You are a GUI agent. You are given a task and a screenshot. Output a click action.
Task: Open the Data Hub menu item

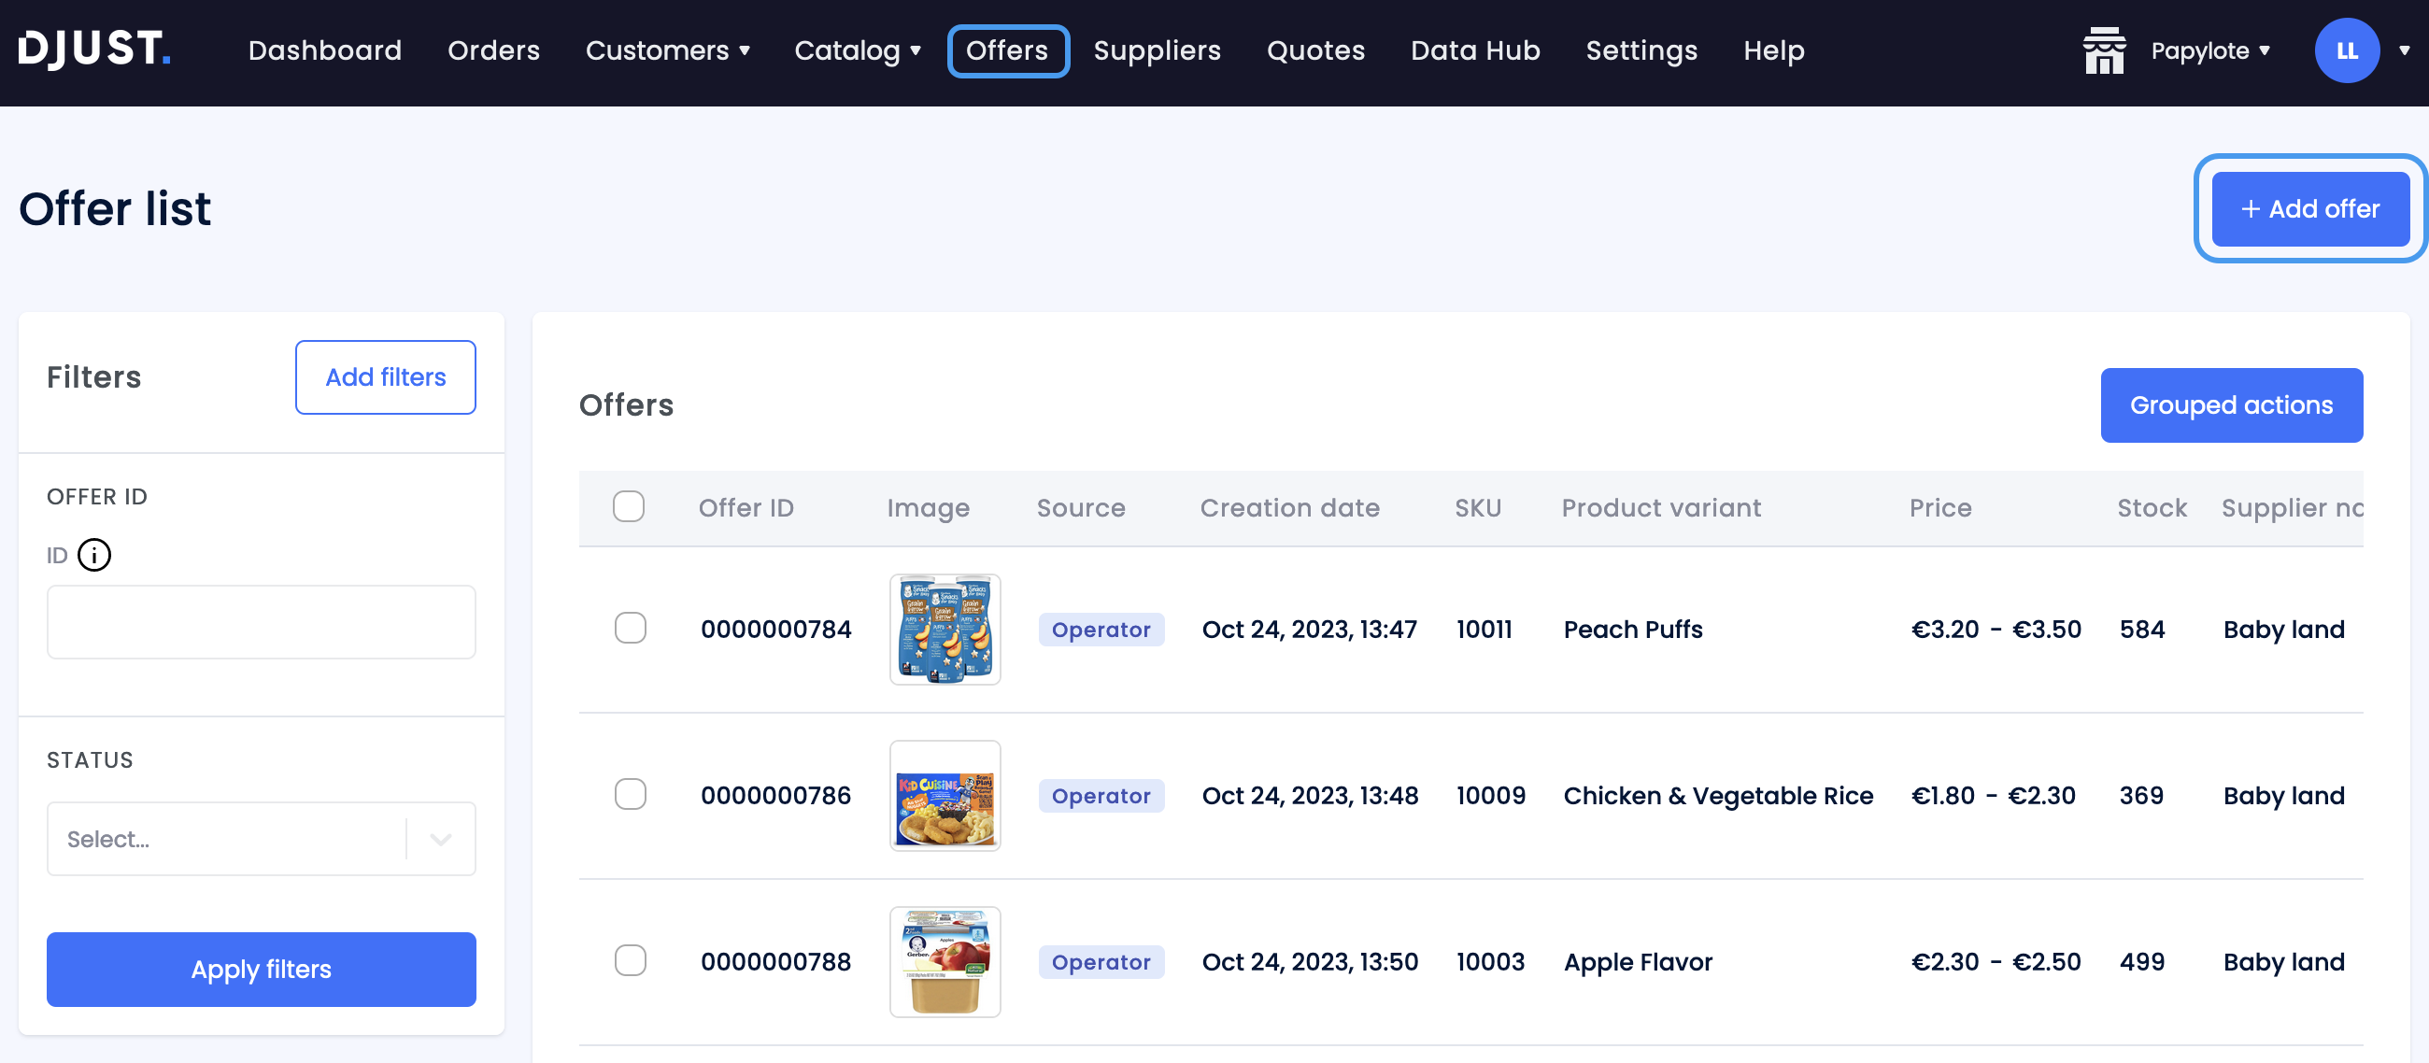point(1475,51)
